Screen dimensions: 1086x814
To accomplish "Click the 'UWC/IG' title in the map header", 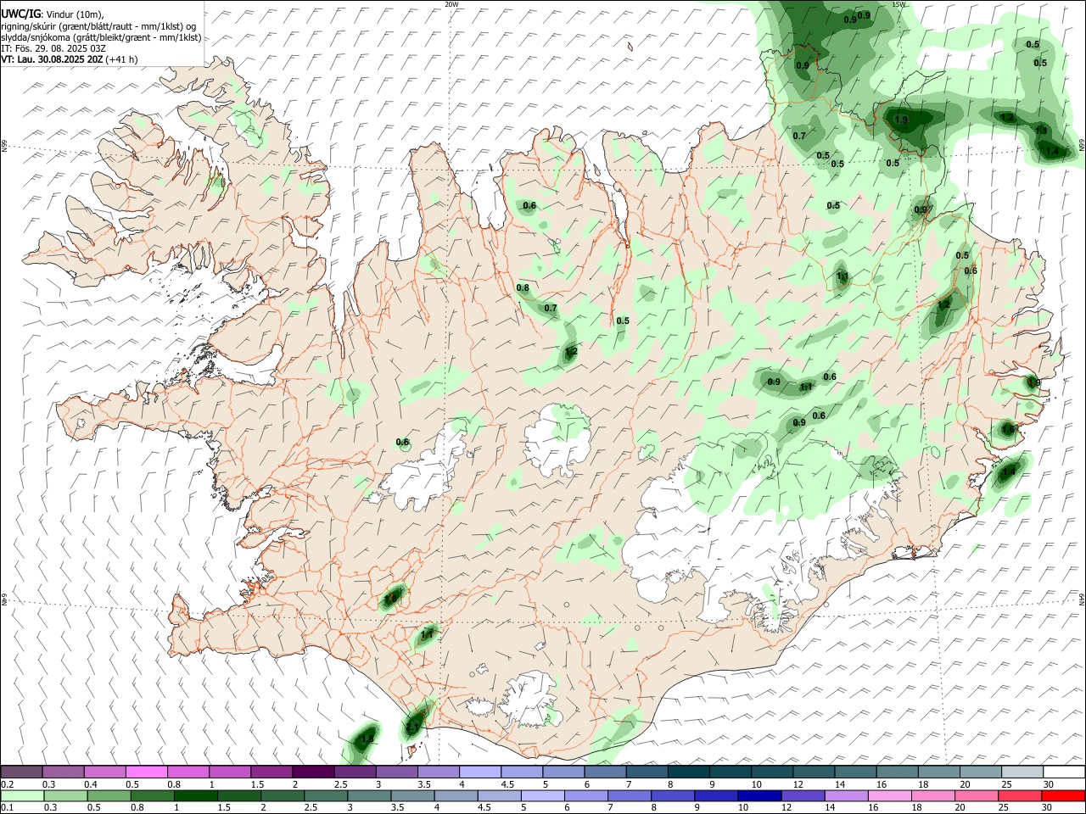I will 20,14.
